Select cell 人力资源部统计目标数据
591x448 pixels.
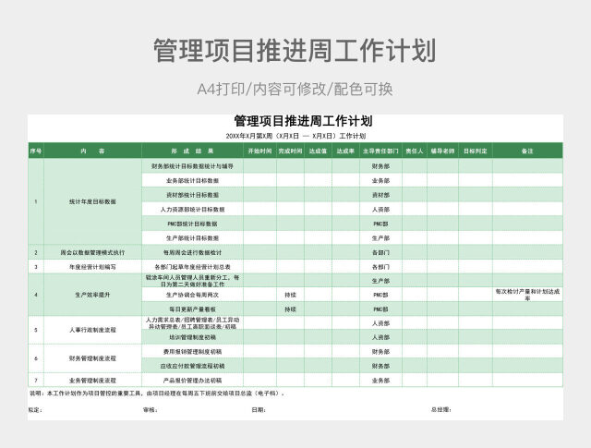(x=192, y=210)
